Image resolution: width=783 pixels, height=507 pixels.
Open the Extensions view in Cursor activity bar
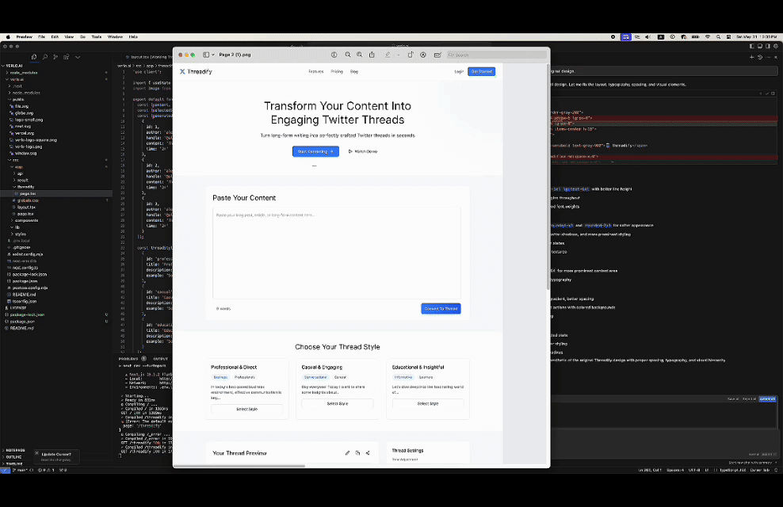(x=67, y=57)
